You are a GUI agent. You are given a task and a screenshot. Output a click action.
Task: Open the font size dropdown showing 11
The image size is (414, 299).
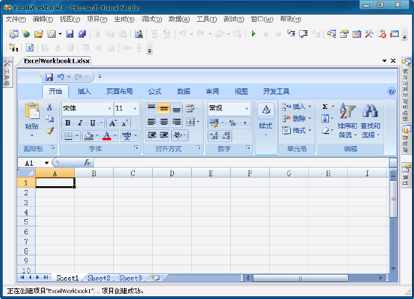[x=135, y=108]
